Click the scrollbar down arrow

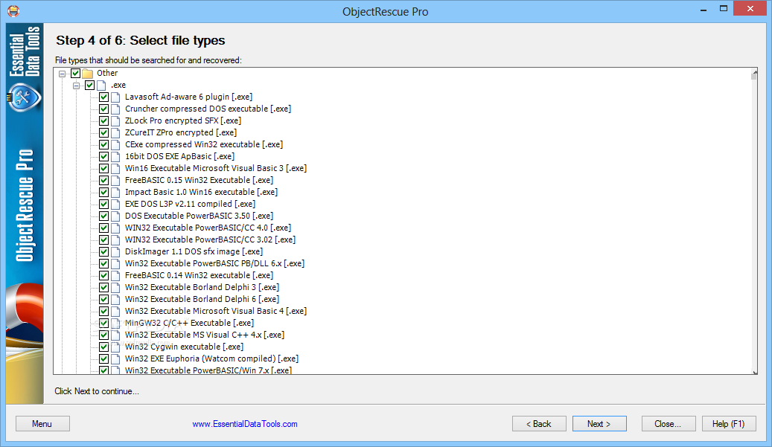[x=755, y=372]
